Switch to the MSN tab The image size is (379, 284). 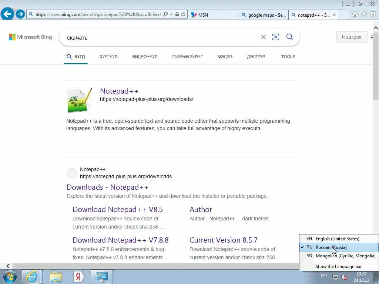tap(214, 15)
